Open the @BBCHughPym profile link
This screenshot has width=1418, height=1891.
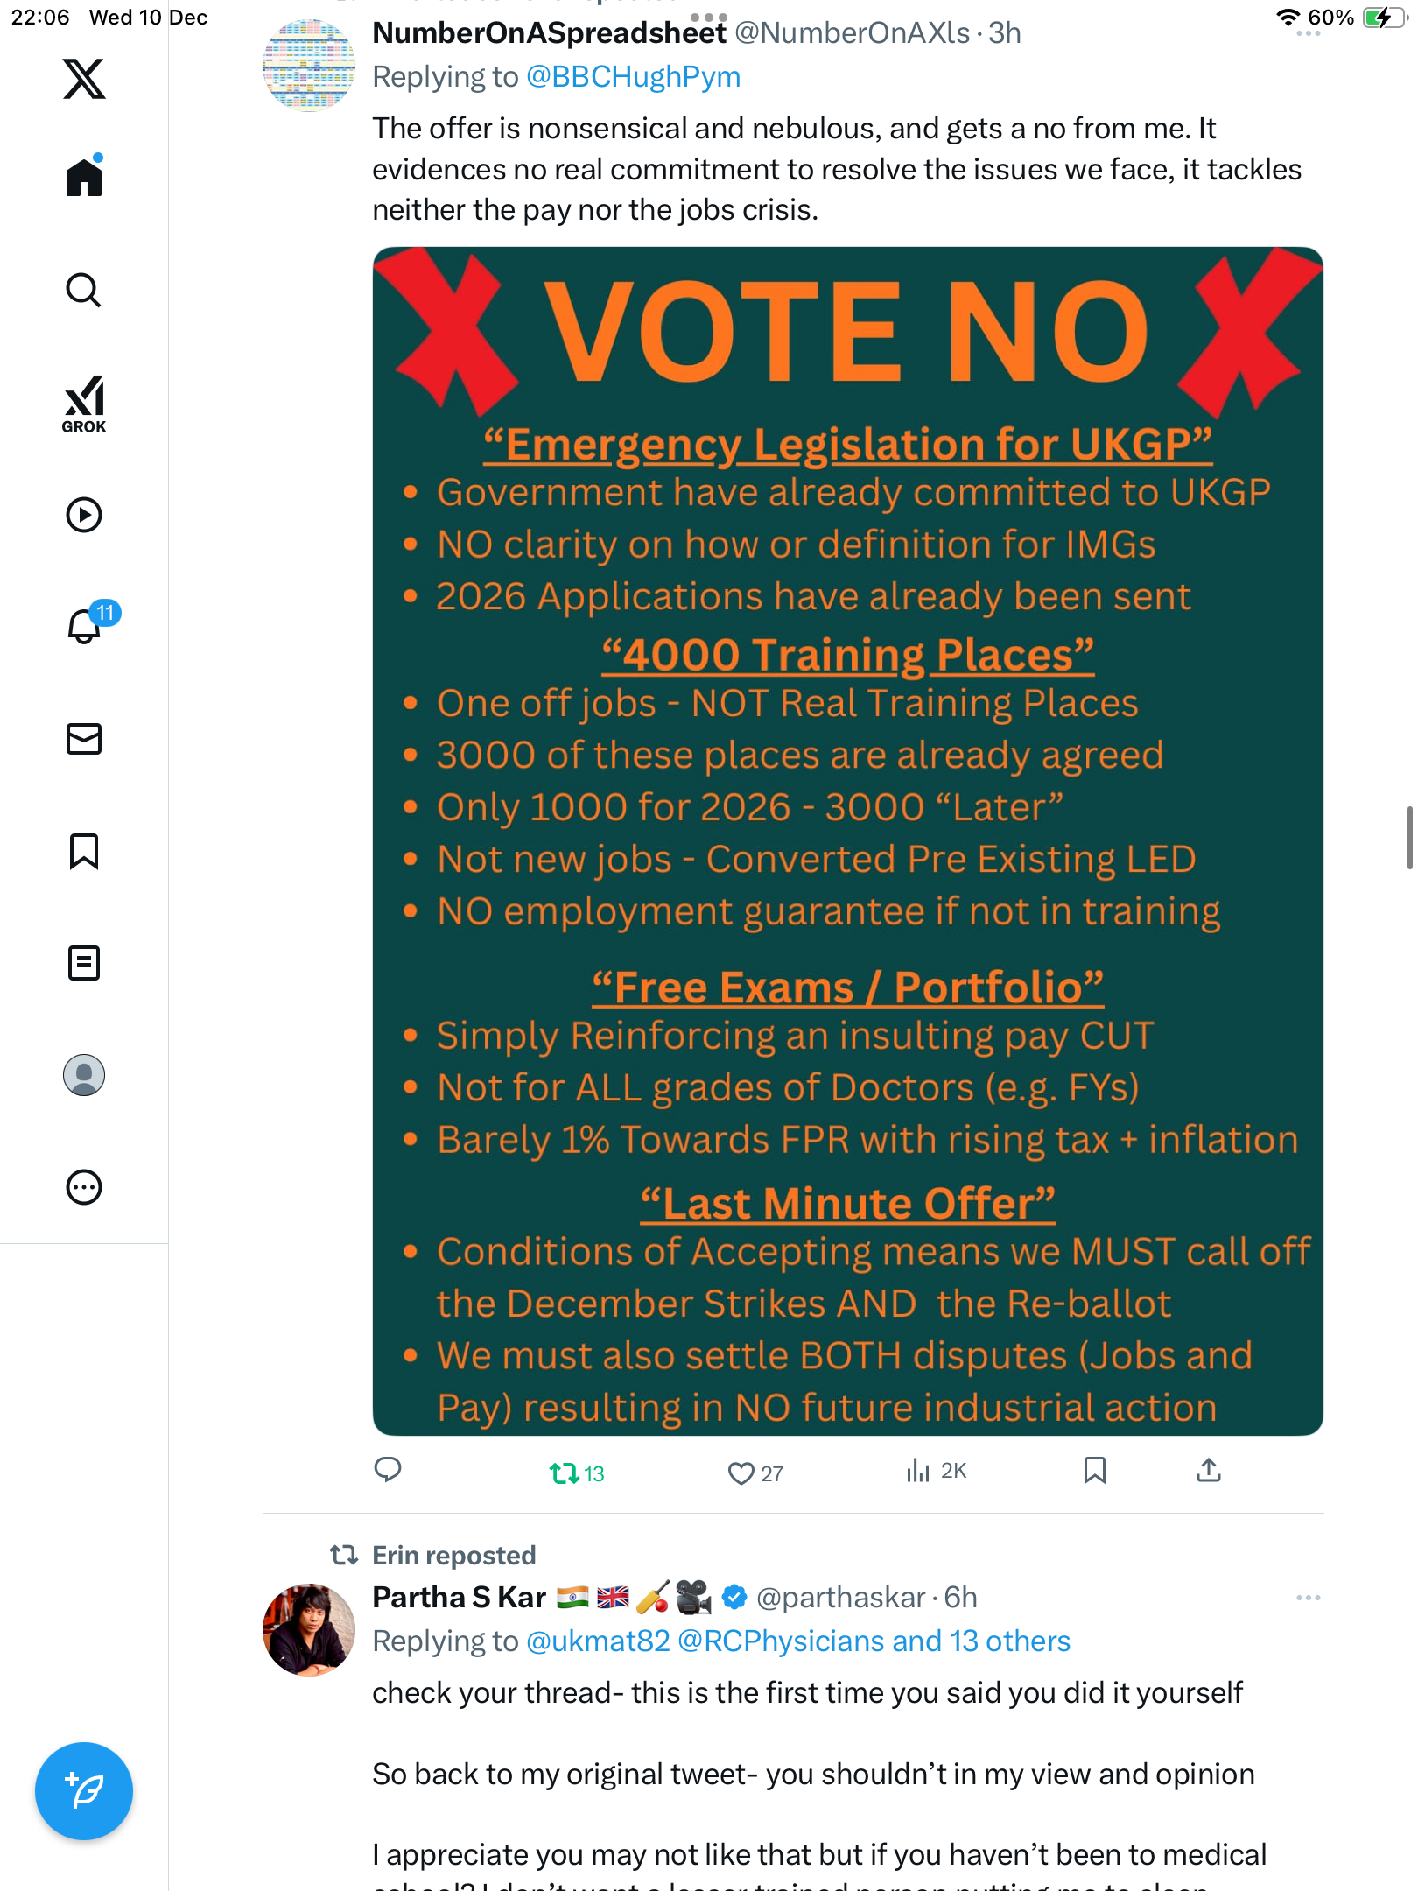click(633, 77)
